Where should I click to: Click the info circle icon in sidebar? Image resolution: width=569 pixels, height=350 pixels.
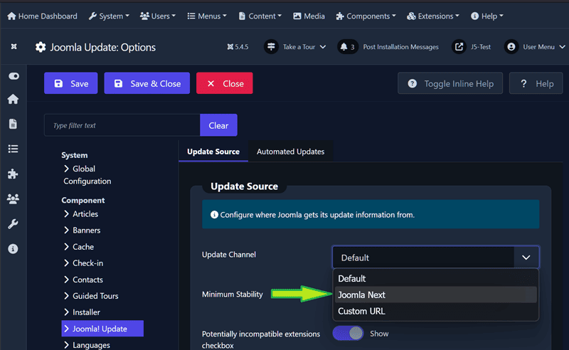(14, 249)
